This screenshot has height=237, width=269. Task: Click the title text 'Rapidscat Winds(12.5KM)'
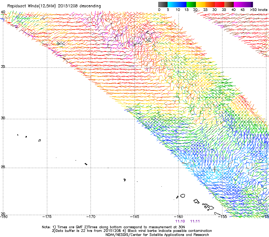[x=32, y=6]
